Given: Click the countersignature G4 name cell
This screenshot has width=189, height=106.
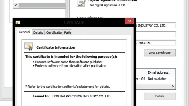Looking at the screenshot, I should 141,79.
